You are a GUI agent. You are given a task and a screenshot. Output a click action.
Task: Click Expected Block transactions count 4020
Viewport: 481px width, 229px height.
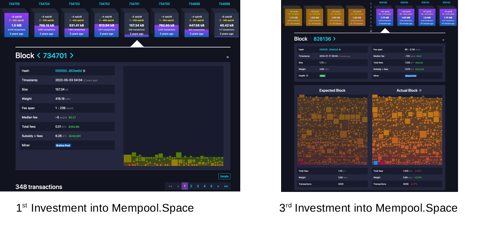coord(341,184)
